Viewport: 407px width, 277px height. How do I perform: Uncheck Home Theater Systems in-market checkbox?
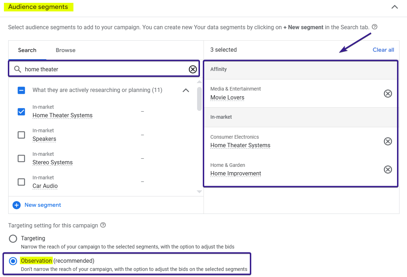(x=21, y=112)
